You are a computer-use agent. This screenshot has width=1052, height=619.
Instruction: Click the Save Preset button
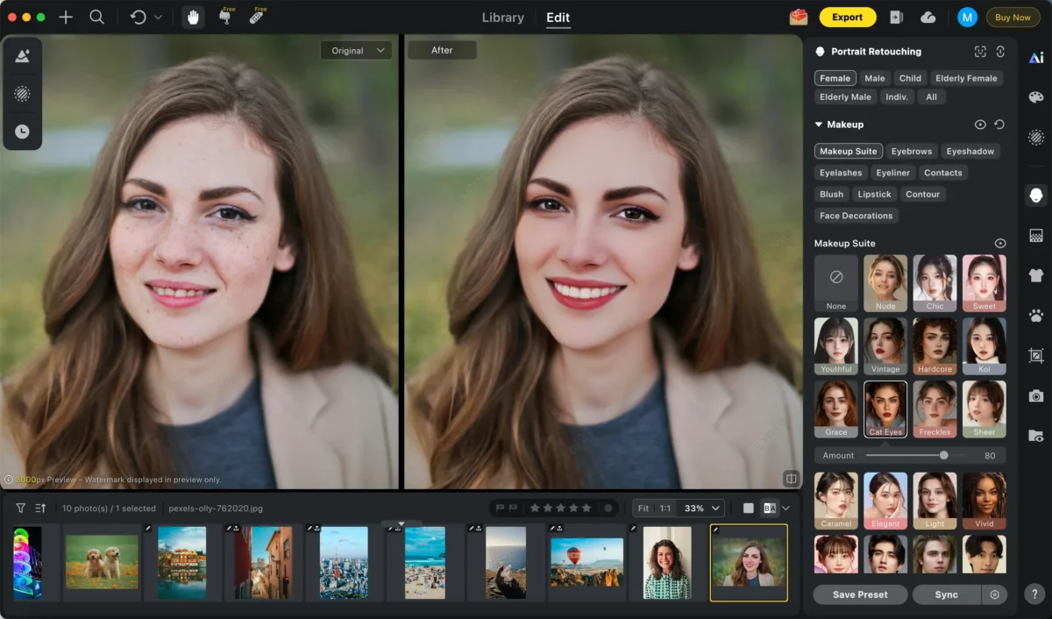coord(859,594)
